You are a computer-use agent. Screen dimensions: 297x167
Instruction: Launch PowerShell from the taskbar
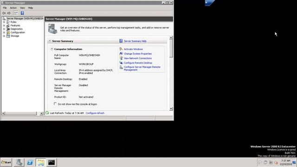coord(30,162)
